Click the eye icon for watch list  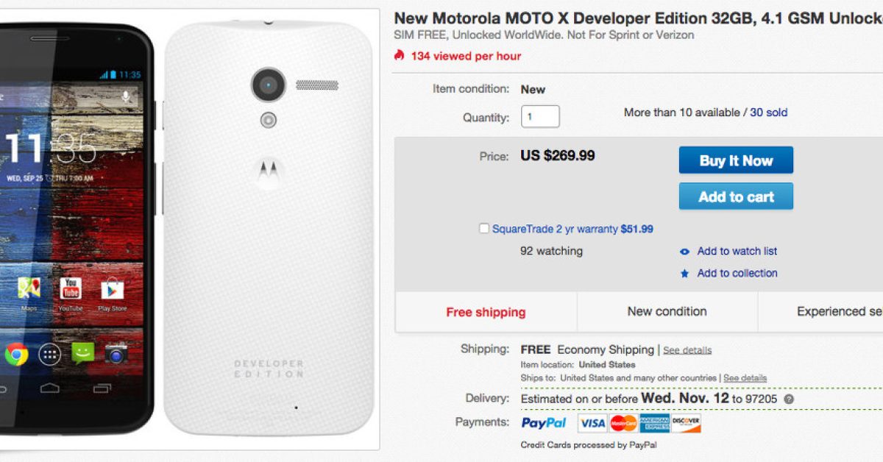tap(684, 252)
